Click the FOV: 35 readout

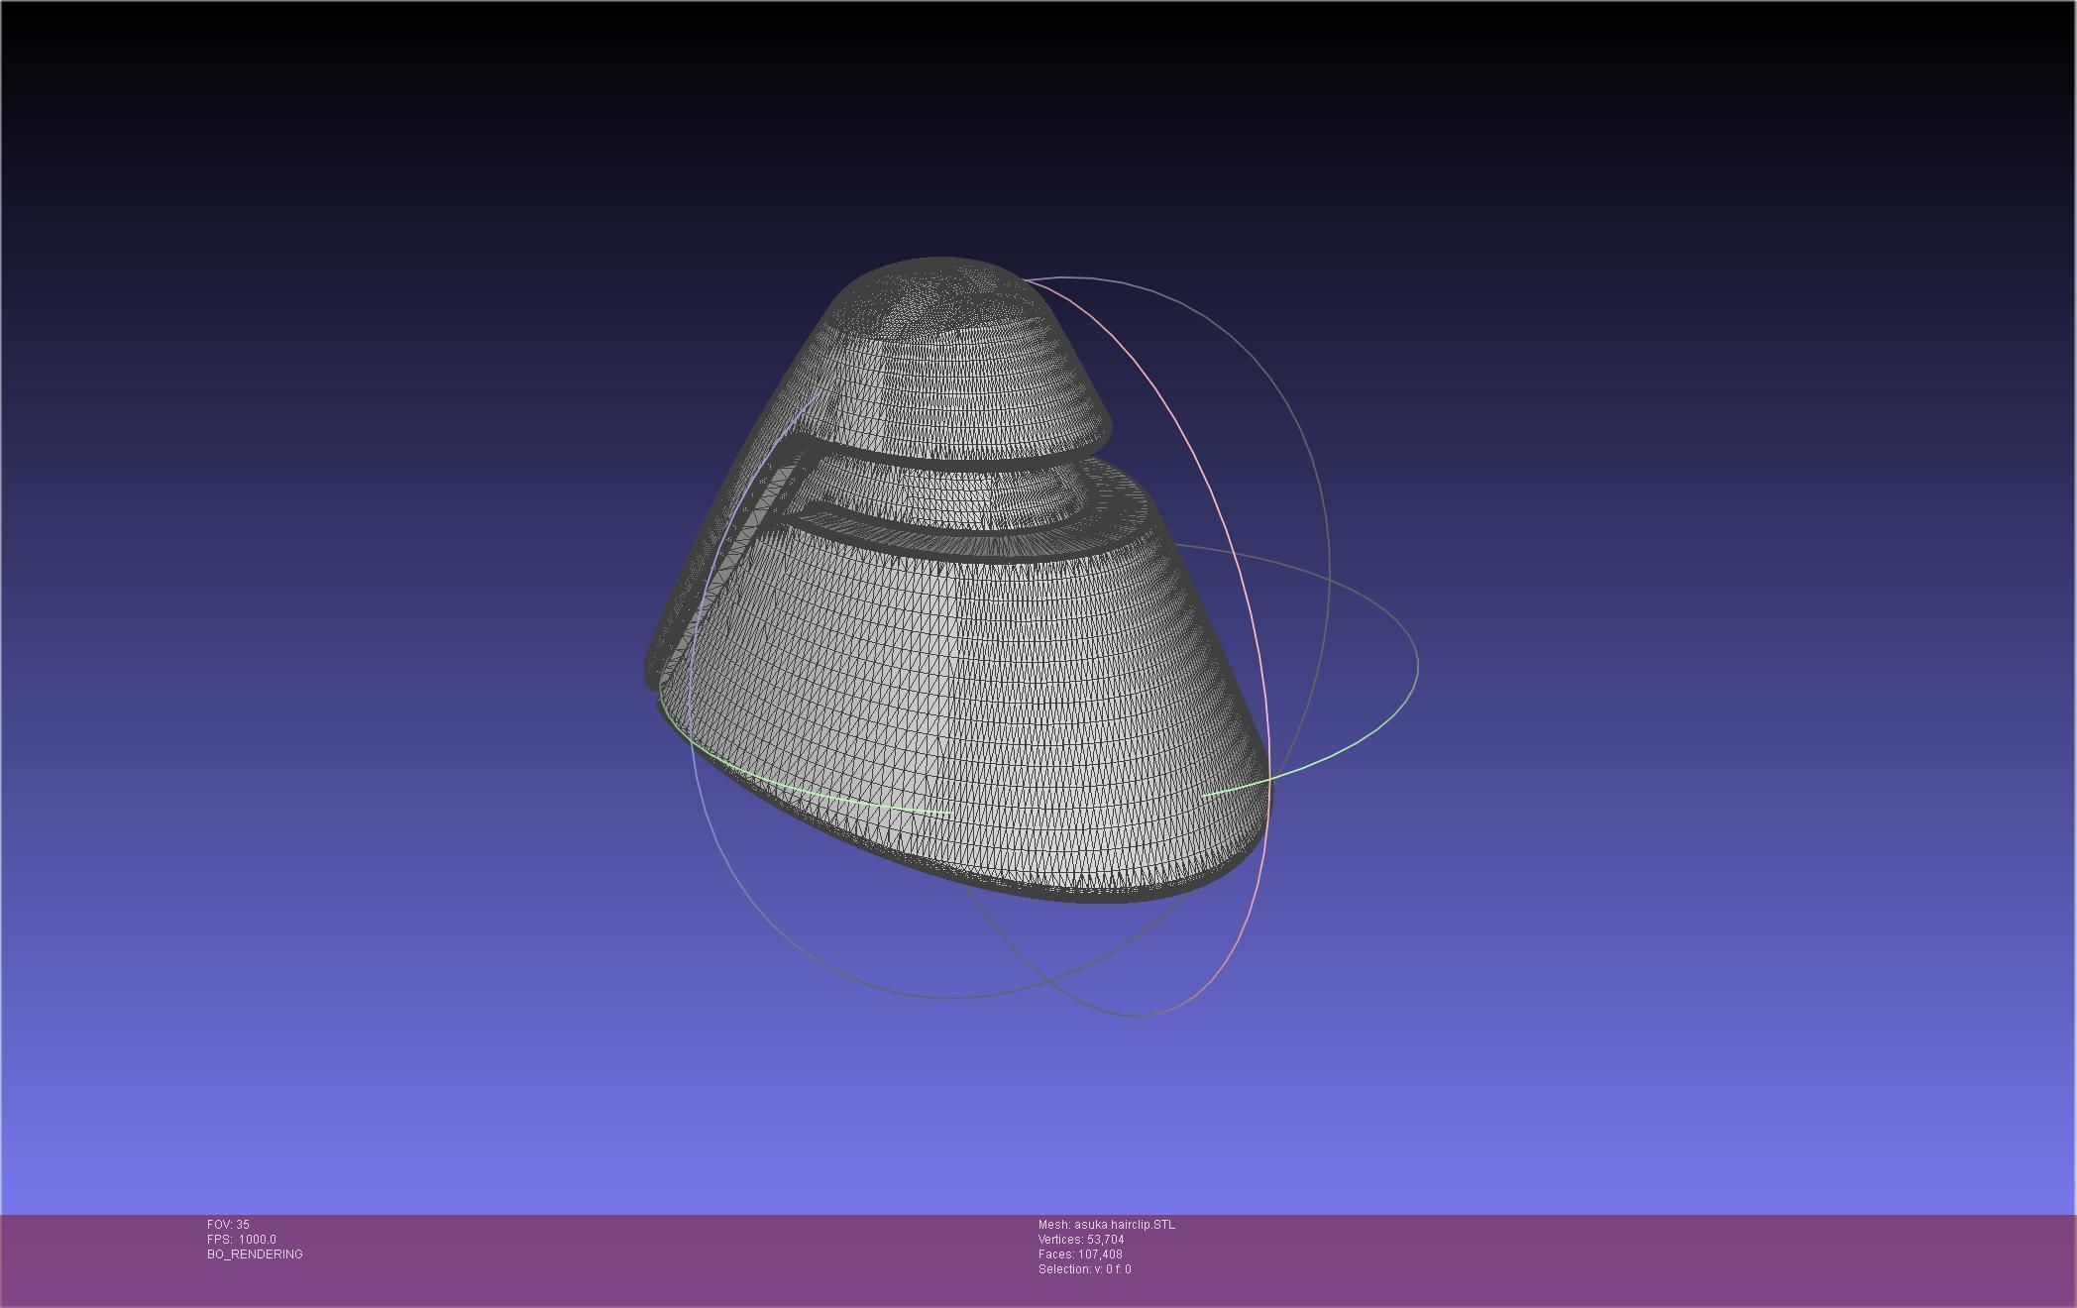(228, 1225)
